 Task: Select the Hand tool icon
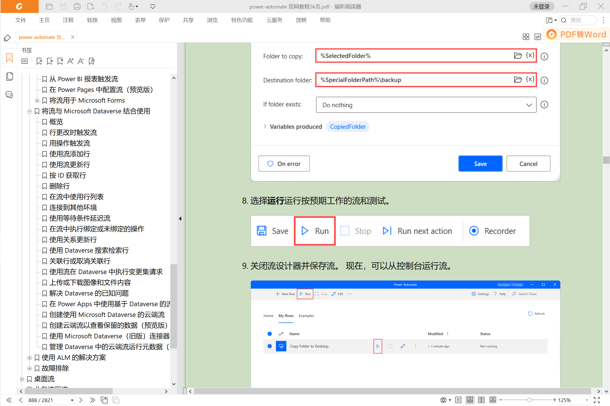pos(131,6)
